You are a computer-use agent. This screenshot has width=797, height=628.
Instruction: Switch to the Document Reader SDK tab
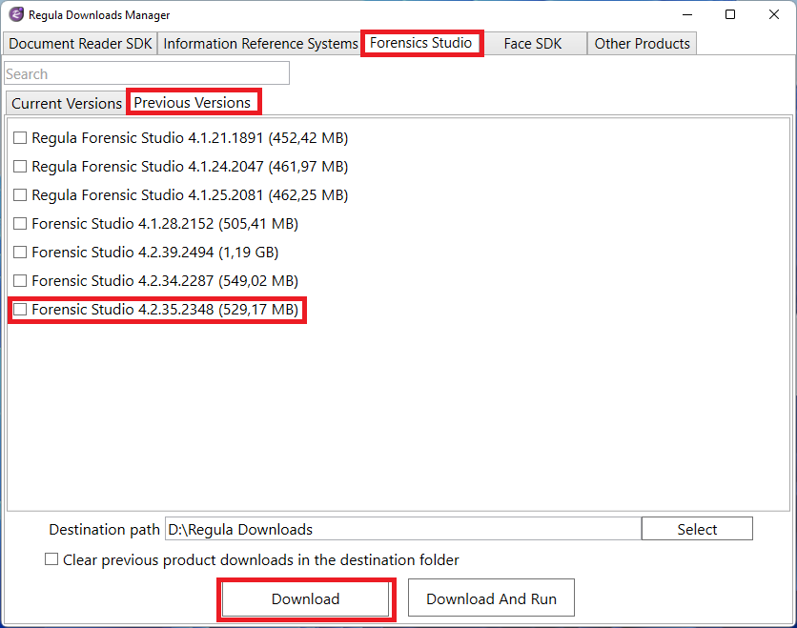(x=80, y=44)
